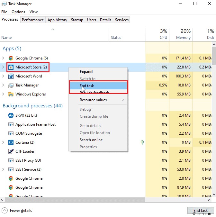
Task: Click the horizontal scrollbar right arrow
Action: (x=209, y=200)
